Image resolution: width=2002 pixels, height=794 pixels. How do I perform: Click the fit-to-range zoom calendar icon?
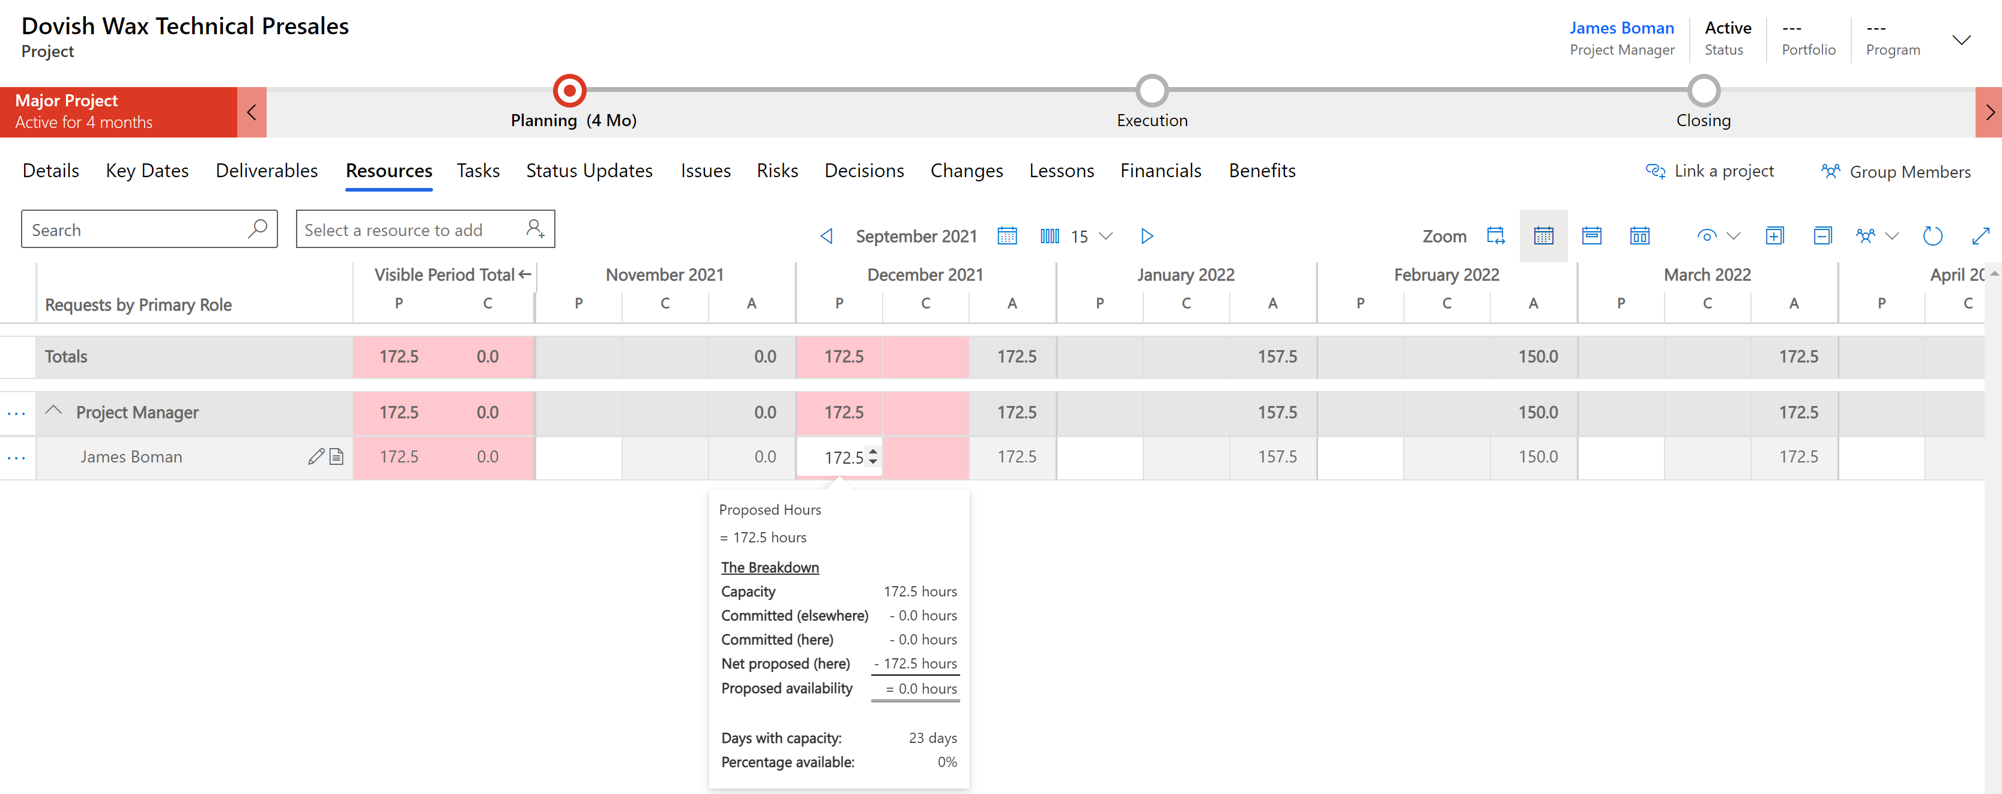[1495, 235]
